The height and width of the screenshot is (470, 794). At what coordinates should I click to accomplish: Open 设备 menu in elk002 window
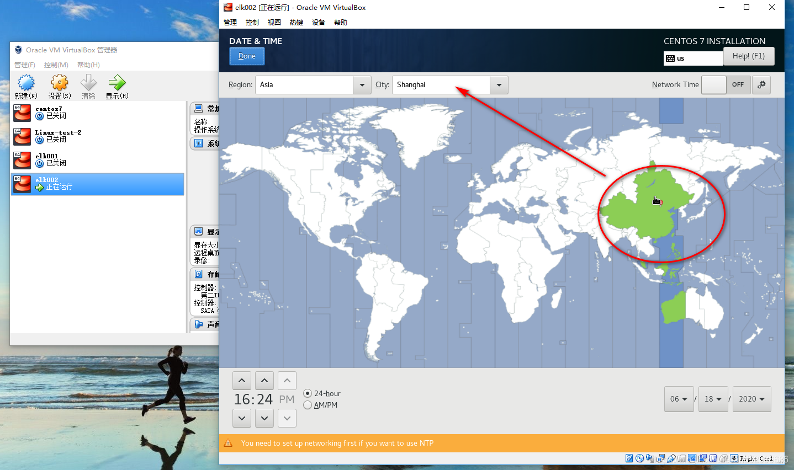(x=319, y=23)
